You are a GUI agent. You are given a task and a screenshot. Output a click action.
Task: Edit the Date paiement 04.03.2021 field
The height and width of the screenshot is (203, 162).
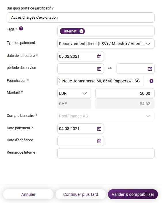coord(81,129)
